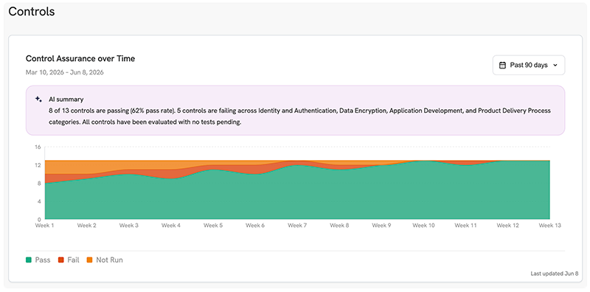Click the red Fail color swatch
This screenshot has height=292, width=590.
point(60,260)
